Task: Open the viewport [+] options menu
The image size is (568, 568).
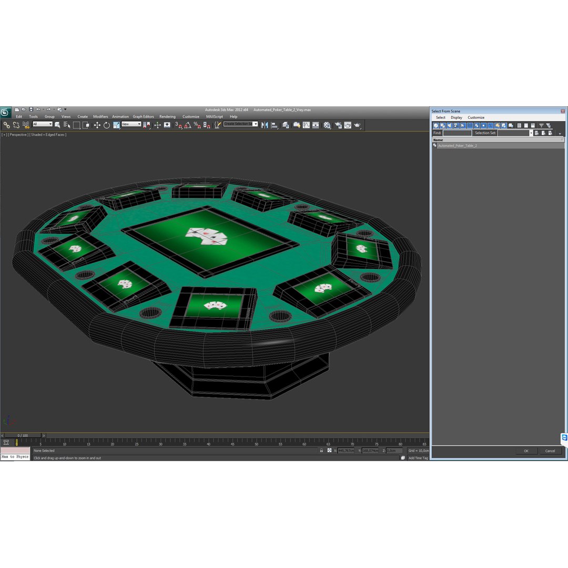Action: (4, 135)
